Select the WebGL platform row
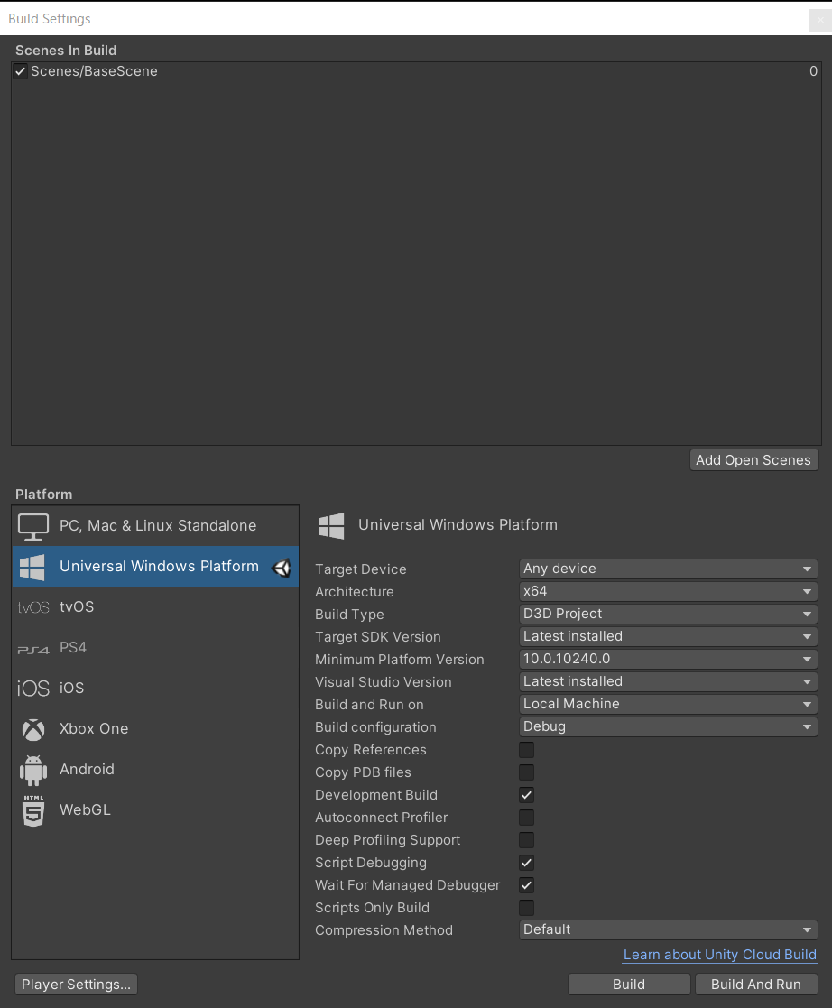The image size is (832, 1008). (x=155, y=810)
